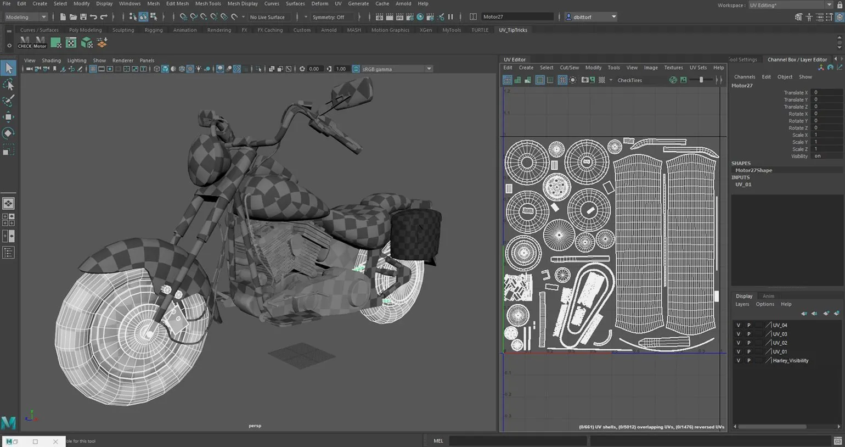Hide the Harley_Visibility layer via V box
Screen dimensions: 845x447
[738, 361]
